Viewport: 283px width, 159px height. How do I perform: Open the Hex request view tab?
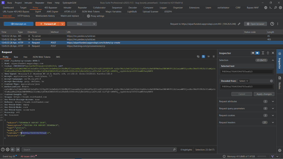click(25, 57)
